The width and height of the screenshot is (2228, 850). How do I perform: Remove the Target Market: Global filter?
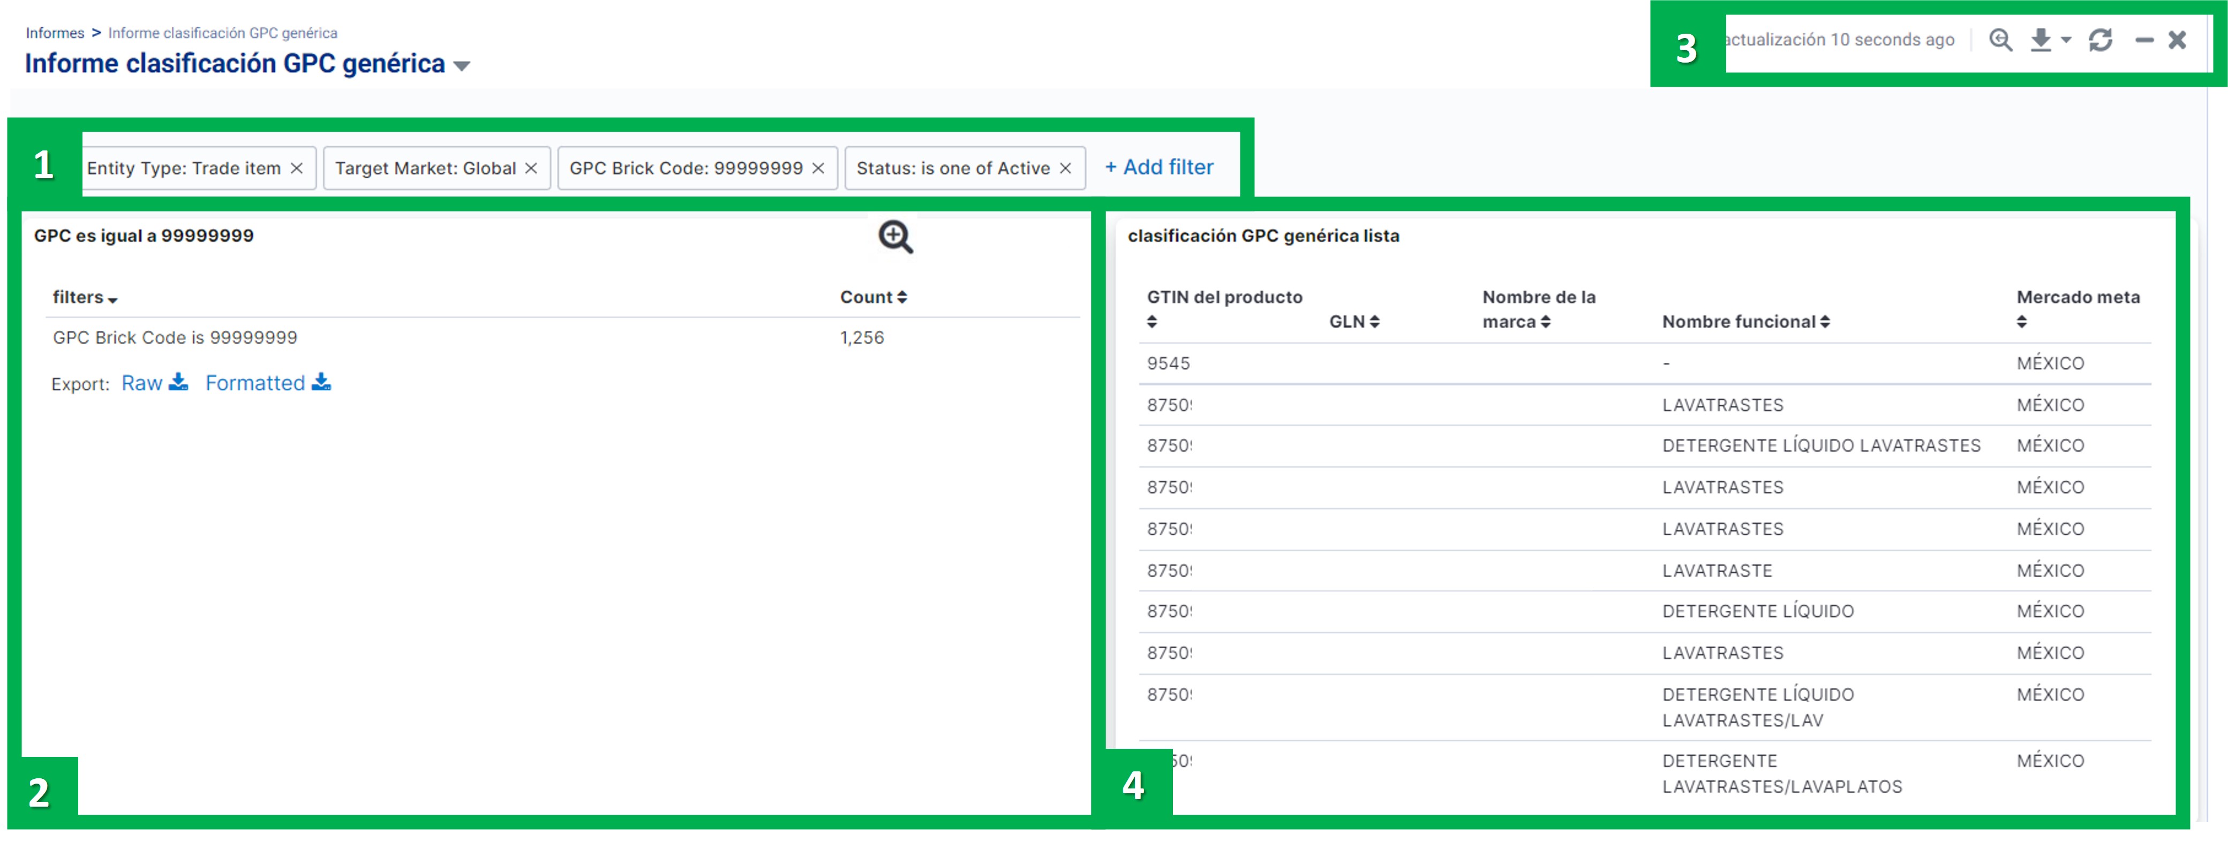click(531, 168)
